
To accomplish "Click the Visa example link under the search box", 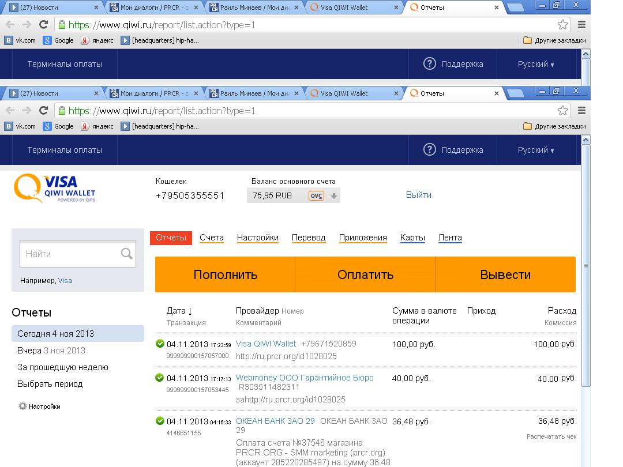I will (65, 280).
